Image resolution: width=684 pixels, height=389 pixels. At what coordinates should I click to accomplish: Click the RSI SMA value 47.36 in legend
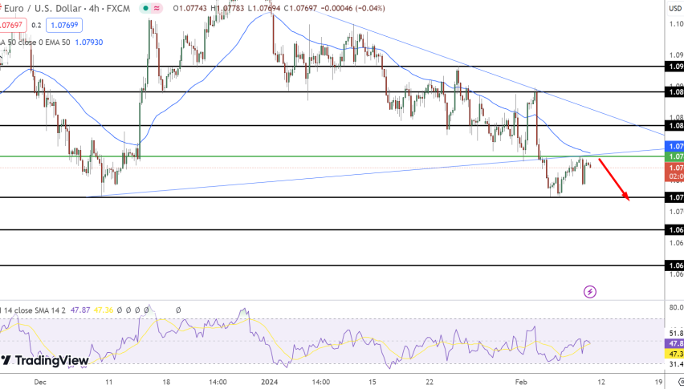103,310
